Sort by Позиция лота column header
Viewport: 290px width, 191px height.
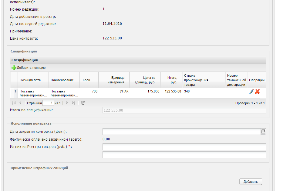(30, 80)
